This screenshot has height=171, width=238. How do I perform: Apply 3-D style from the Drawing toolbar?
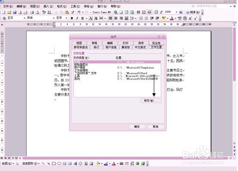coord(143,164)
